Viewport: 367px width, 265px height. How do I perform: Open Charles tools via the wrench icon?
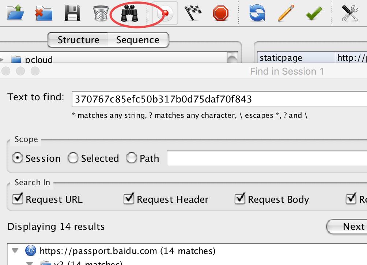(x=350, y=13)
